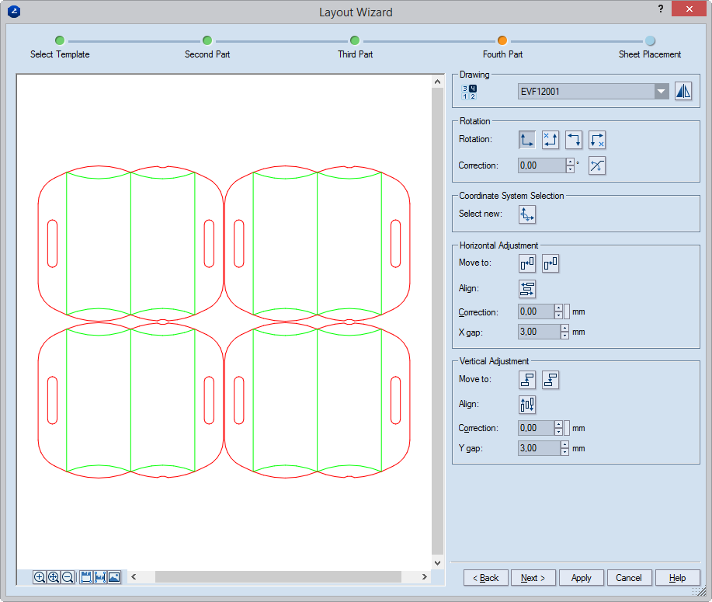
Task: Click the horizontal correction slider bar
Action: tap(567, 311)
